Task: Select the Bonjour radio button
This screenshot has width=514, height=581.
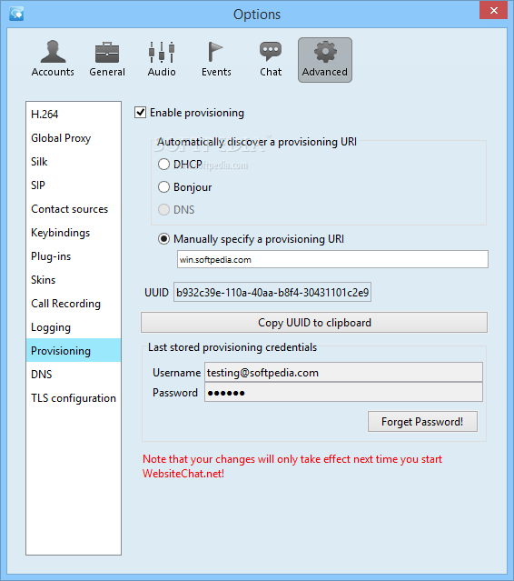Action: 163,186
